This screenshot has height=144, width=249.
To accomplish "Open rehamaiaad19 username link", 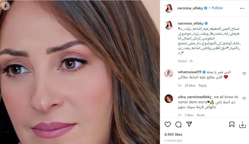I will coord(189,72).
